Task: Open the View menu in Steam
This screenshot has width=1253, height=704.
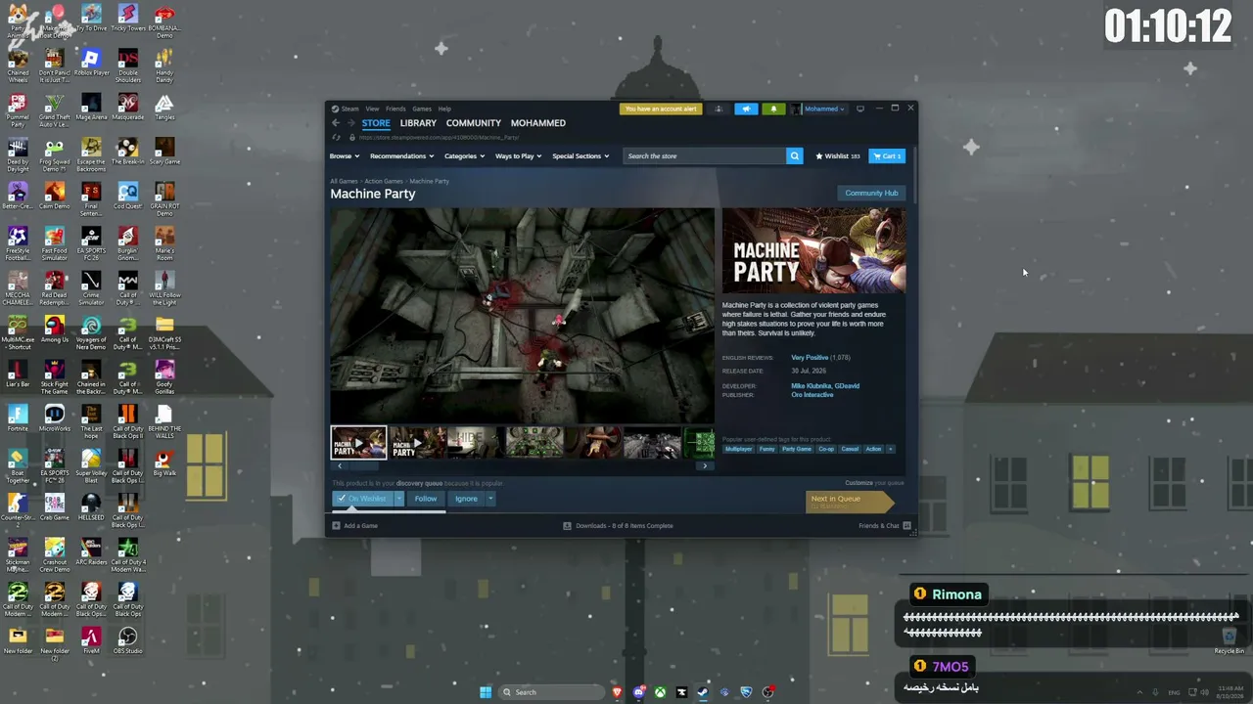Action: [372, 109]
